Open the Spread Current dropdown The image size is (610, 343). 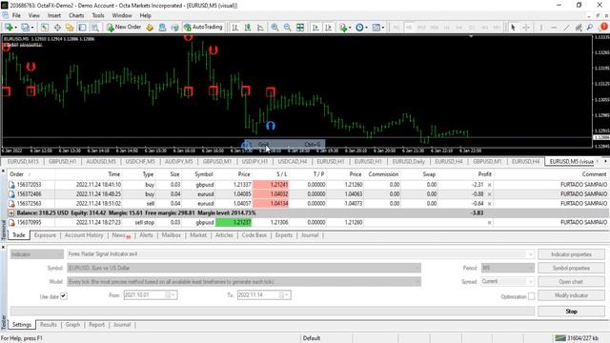pyautogui.click(x=508, y=282)
